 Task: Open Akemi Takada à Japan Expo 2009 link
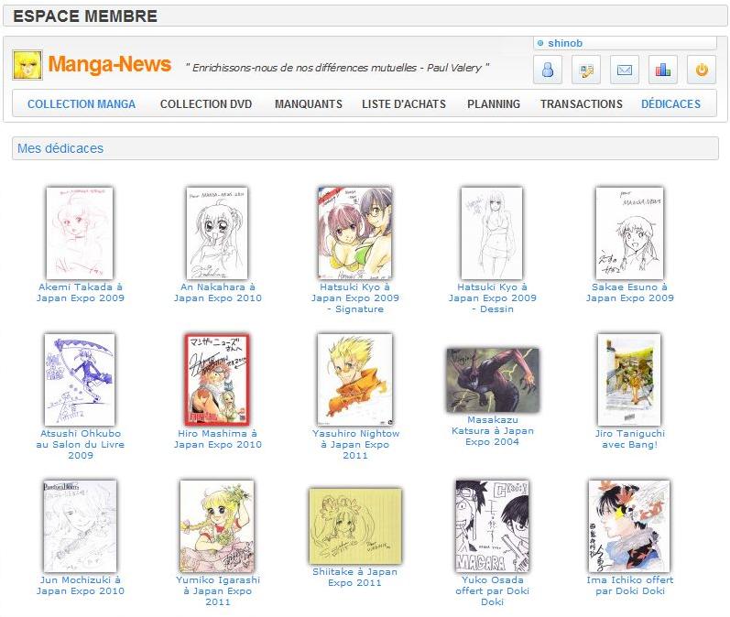coord(81,292)
